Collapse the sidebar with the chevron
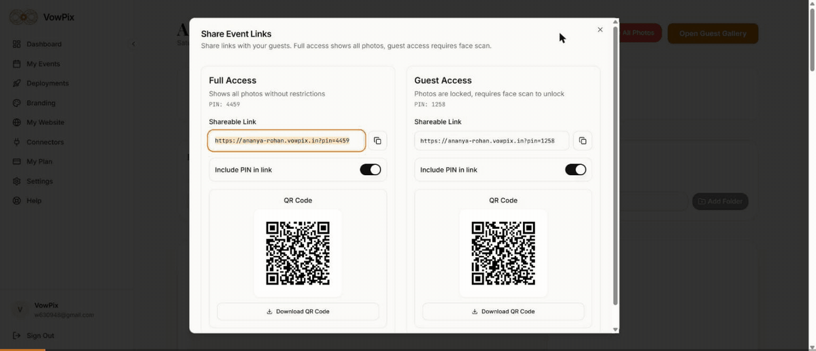Image resolution: width=816 pixels, height=351 pixels. click(133, 44)
